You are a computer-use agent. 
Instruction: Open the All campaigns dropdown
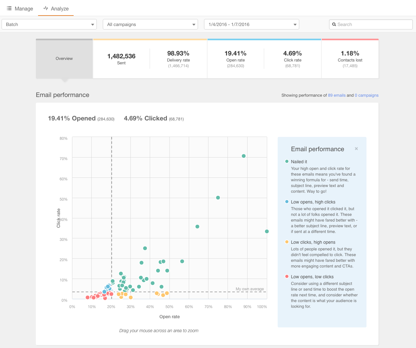point(150,24)
